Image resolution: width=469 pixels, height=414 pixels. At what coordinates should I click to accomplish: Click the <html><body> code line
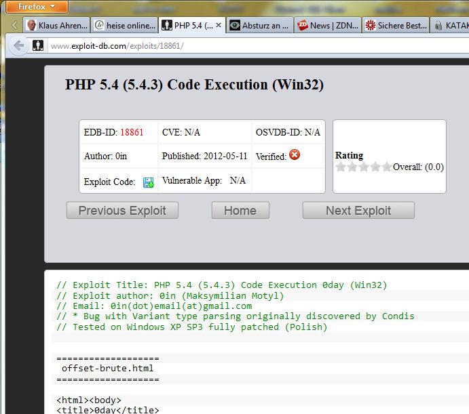pos(89,400)
